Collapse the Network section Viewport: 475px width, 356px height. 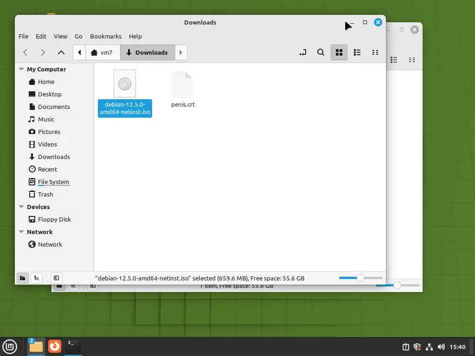tap(21, 232)
